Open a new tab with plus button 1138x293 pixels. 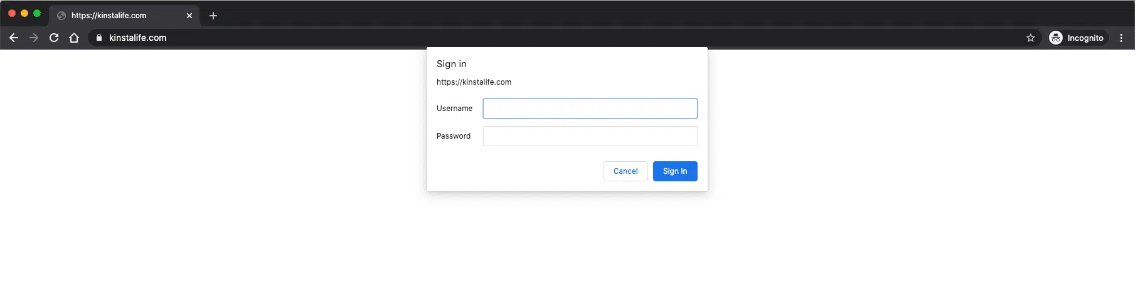(x=213, y=16)
